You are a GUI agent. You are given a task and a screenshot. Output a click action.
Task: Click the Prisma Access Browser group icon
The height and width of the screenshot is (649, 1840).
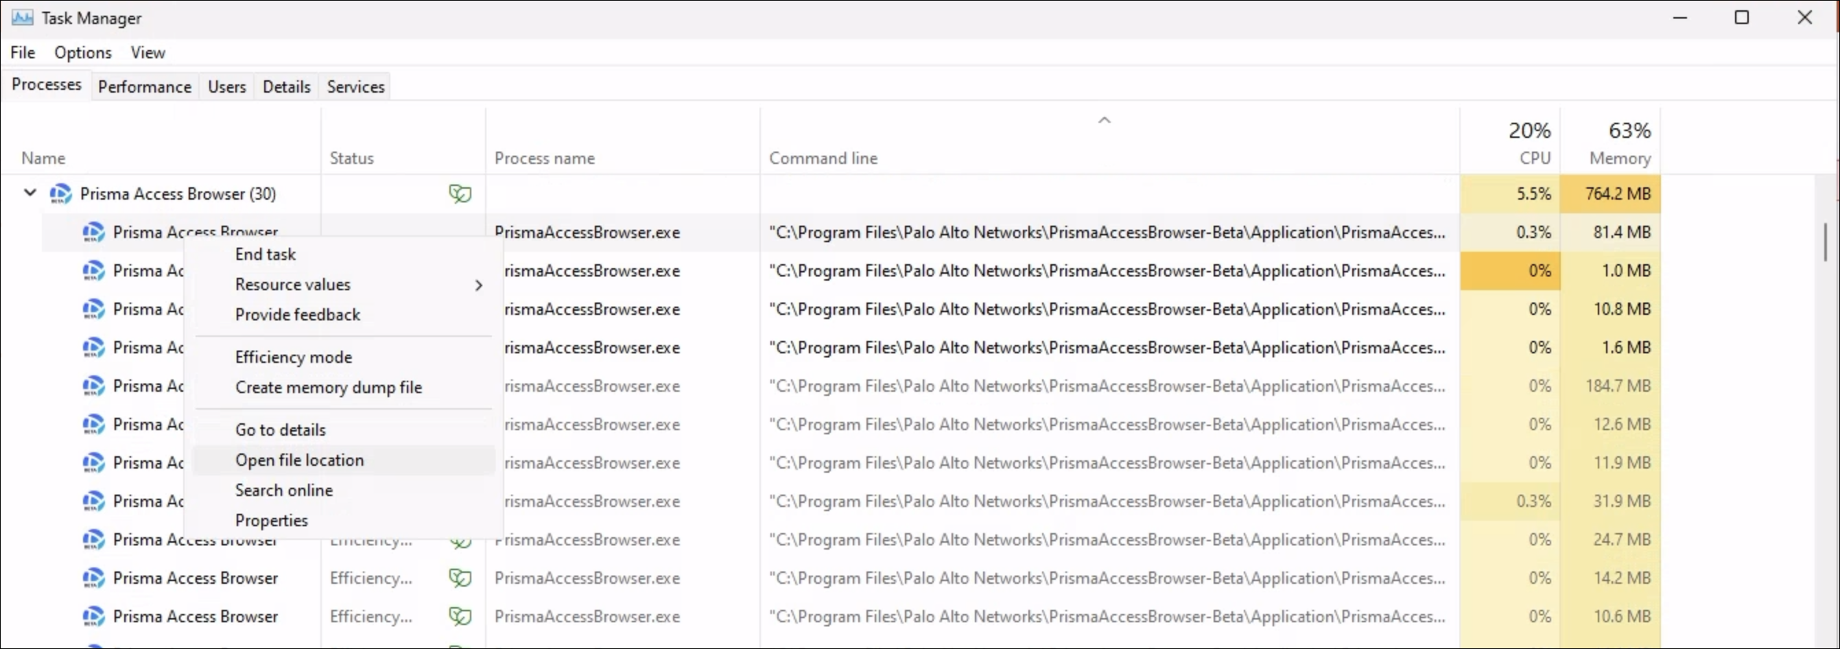(60, 193)
